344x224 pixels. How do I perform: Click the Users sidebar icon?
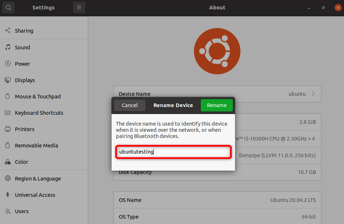click(8, 211)
